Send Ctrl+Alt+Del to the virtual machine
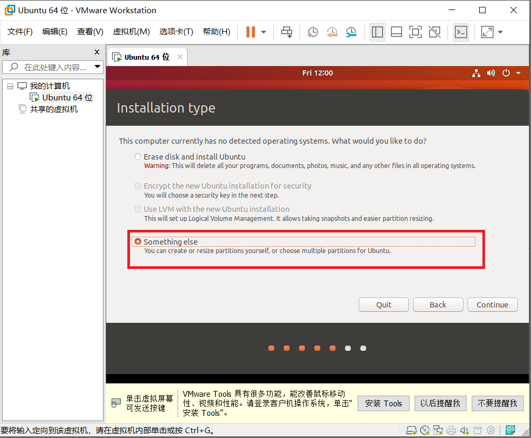531x438 pixels. click(x=286, y=32)
